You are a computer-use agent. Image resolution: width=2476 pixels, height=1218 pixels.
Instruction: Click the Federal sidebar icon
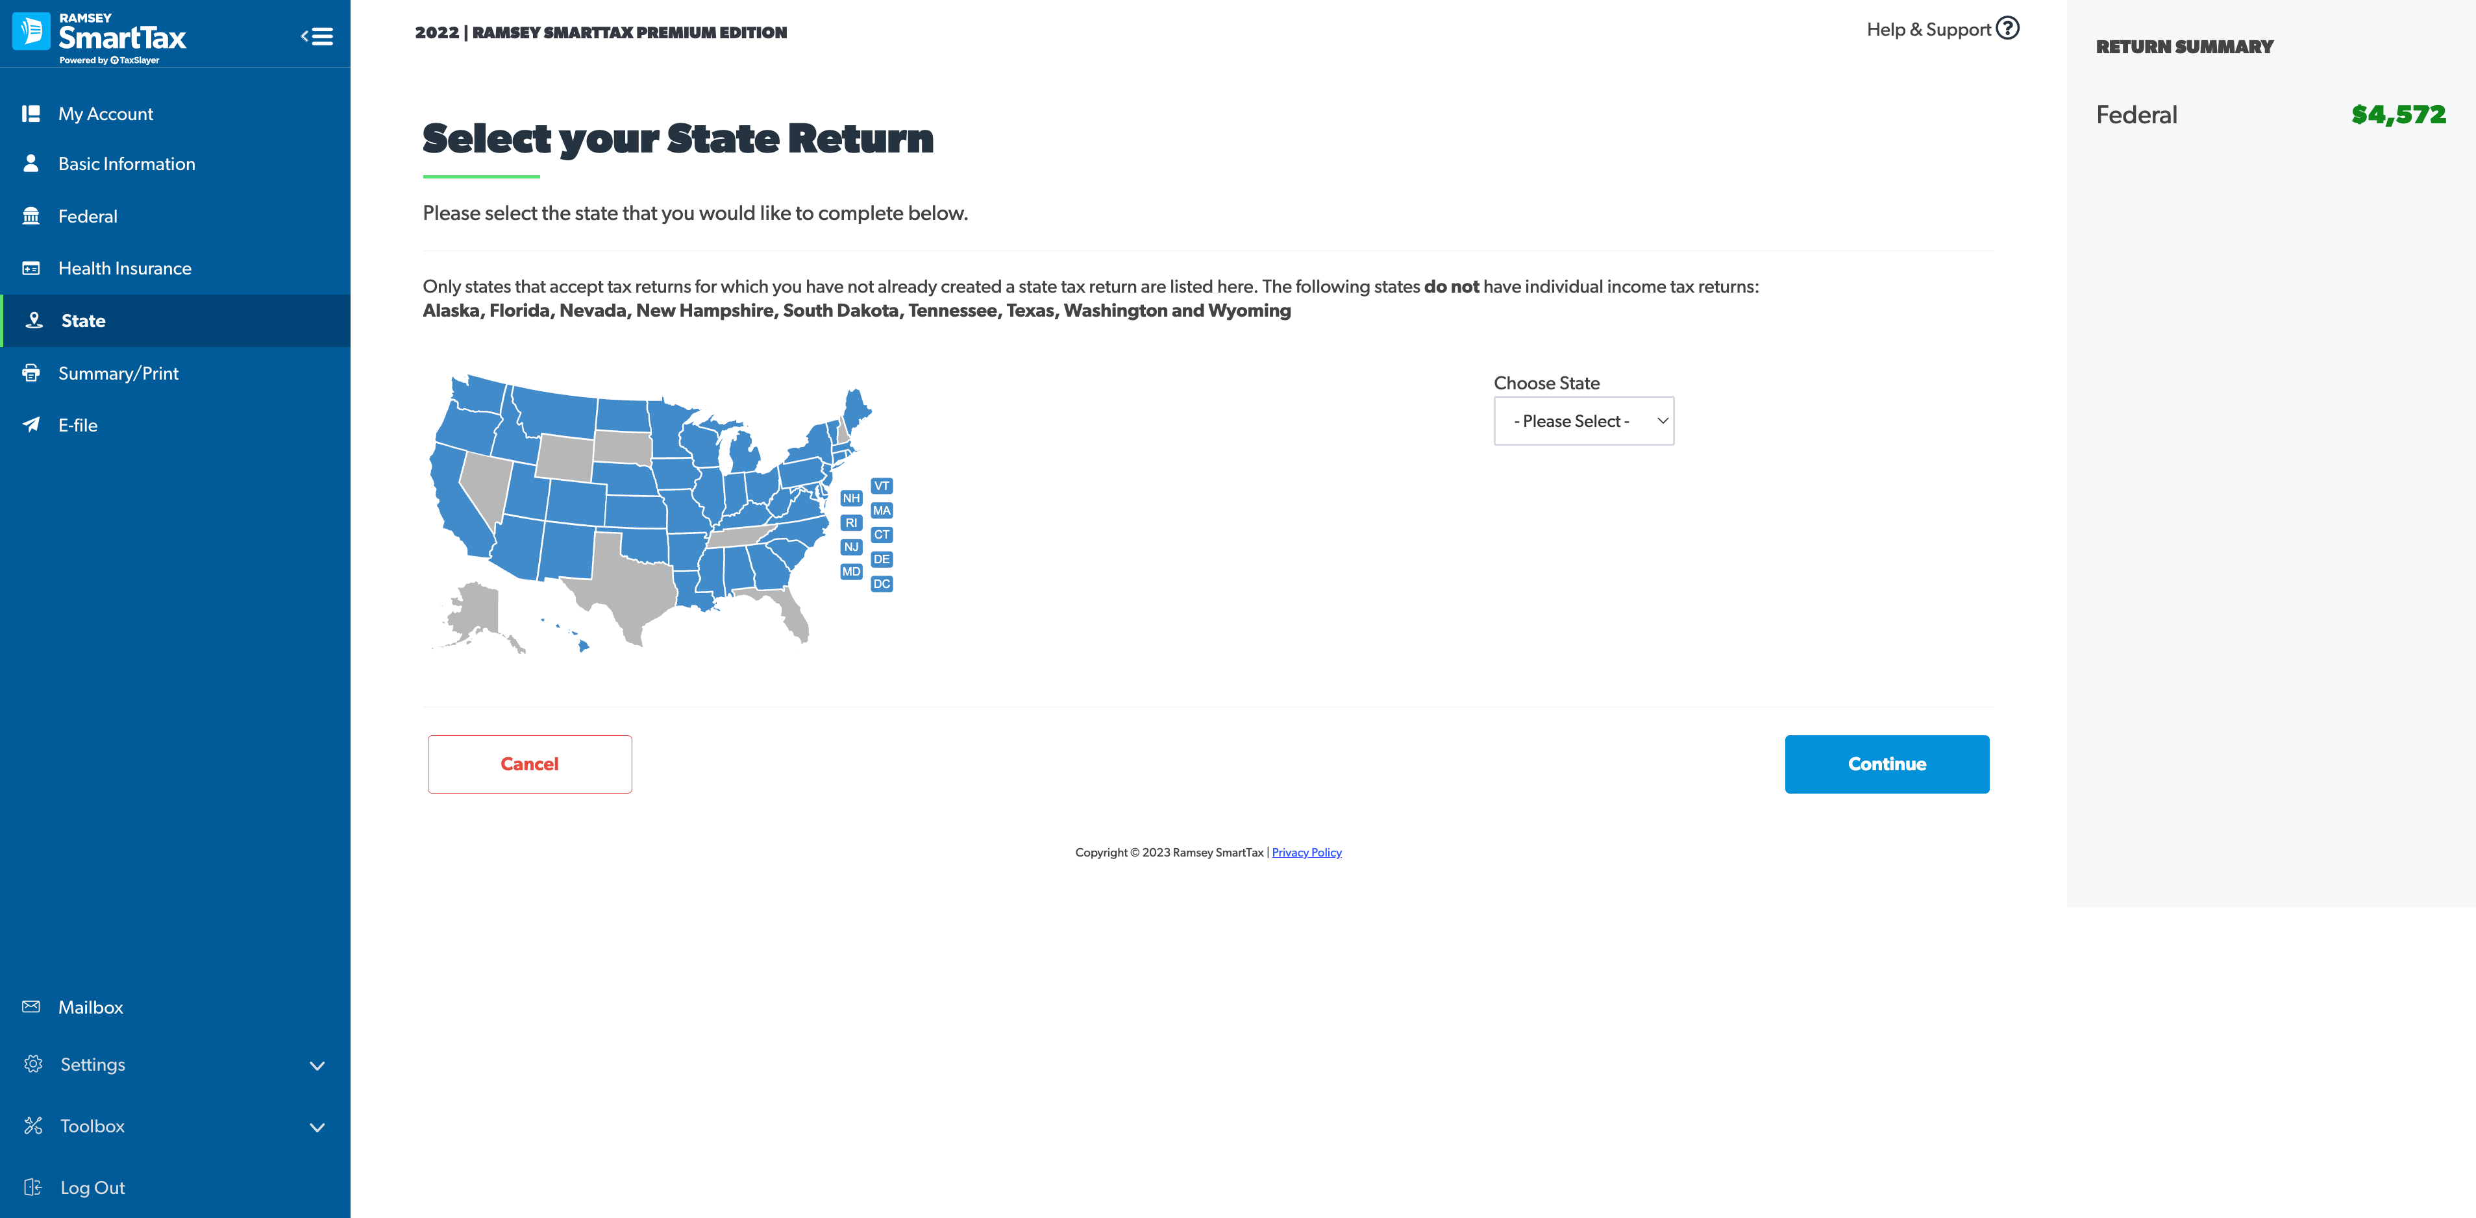point(32,215)
